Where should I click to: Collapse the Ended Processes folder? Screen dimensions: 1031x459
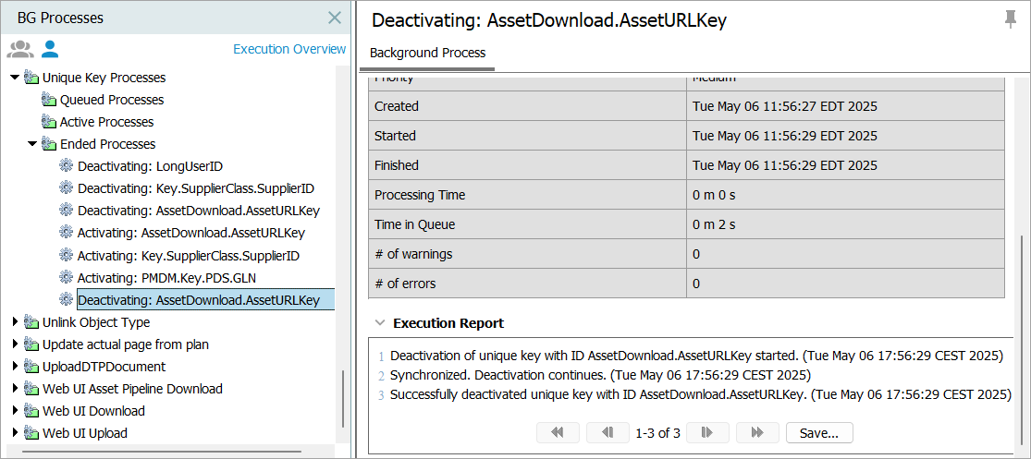[32, 144]
